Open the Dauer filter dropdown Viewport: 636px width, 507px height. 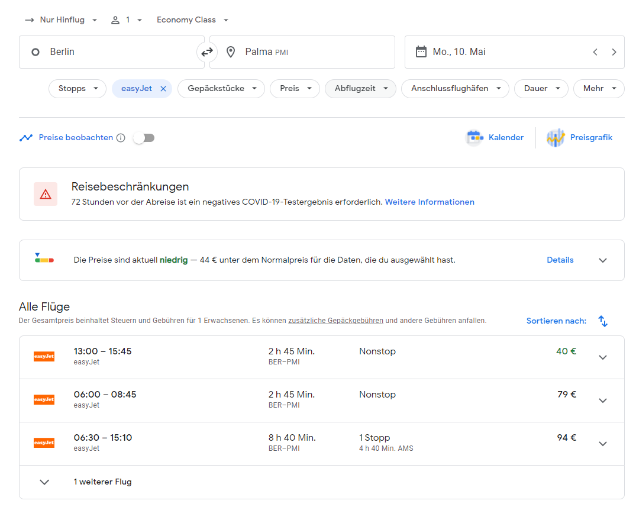pyautogui.click(x=541, y=89)
